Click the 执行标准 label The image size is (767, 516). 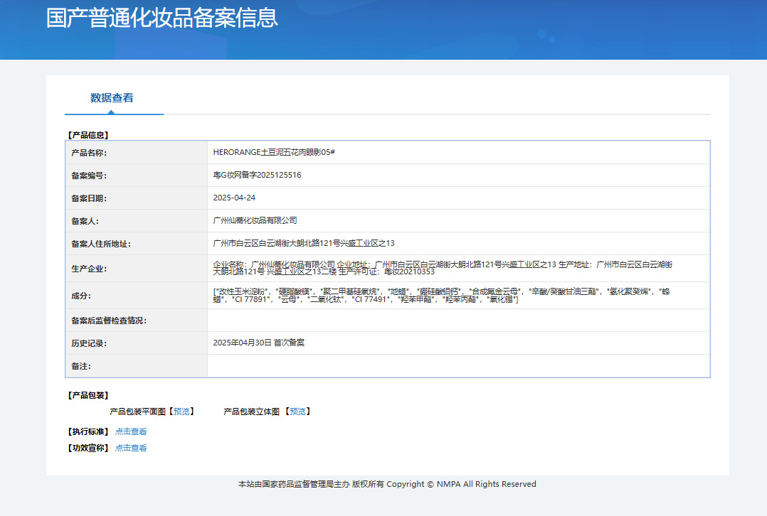click(88, 431)
